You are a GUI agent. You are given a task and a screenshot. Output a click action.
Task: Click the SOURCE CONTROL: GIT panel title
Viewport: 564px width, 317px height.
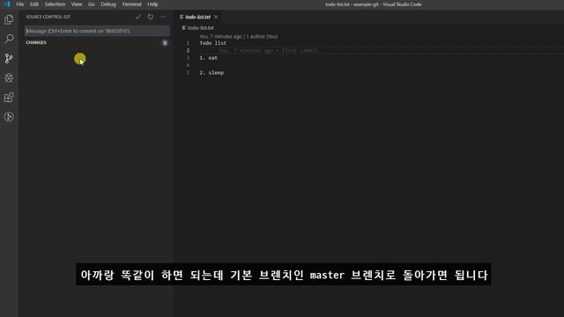[48, 17]
